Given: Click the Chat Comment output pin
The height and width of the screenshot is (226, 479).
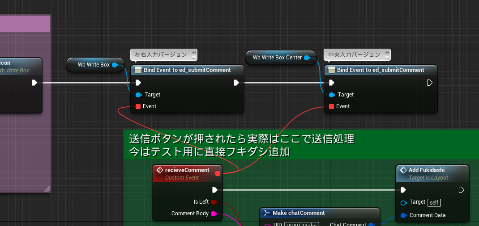Looking at the screenshot, I should 372,225.
